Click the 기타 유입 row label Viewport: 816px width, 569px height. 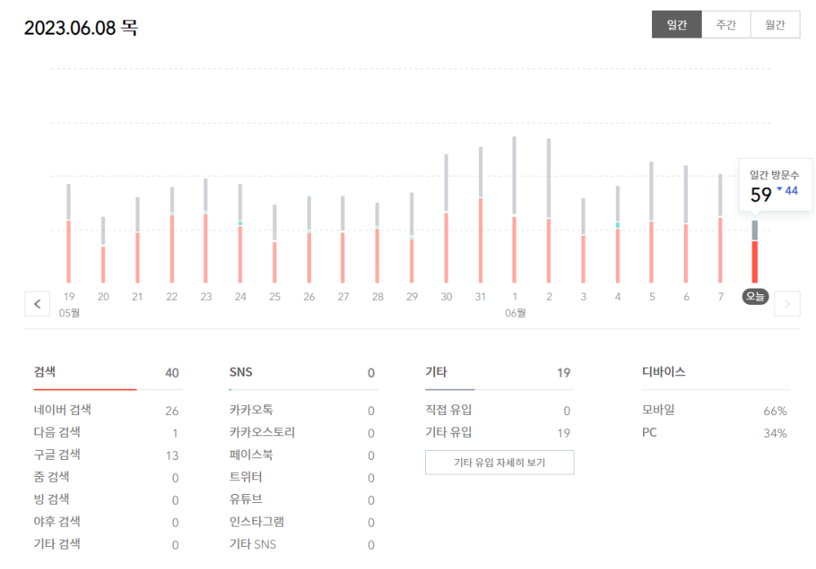(x=449, y=432)
